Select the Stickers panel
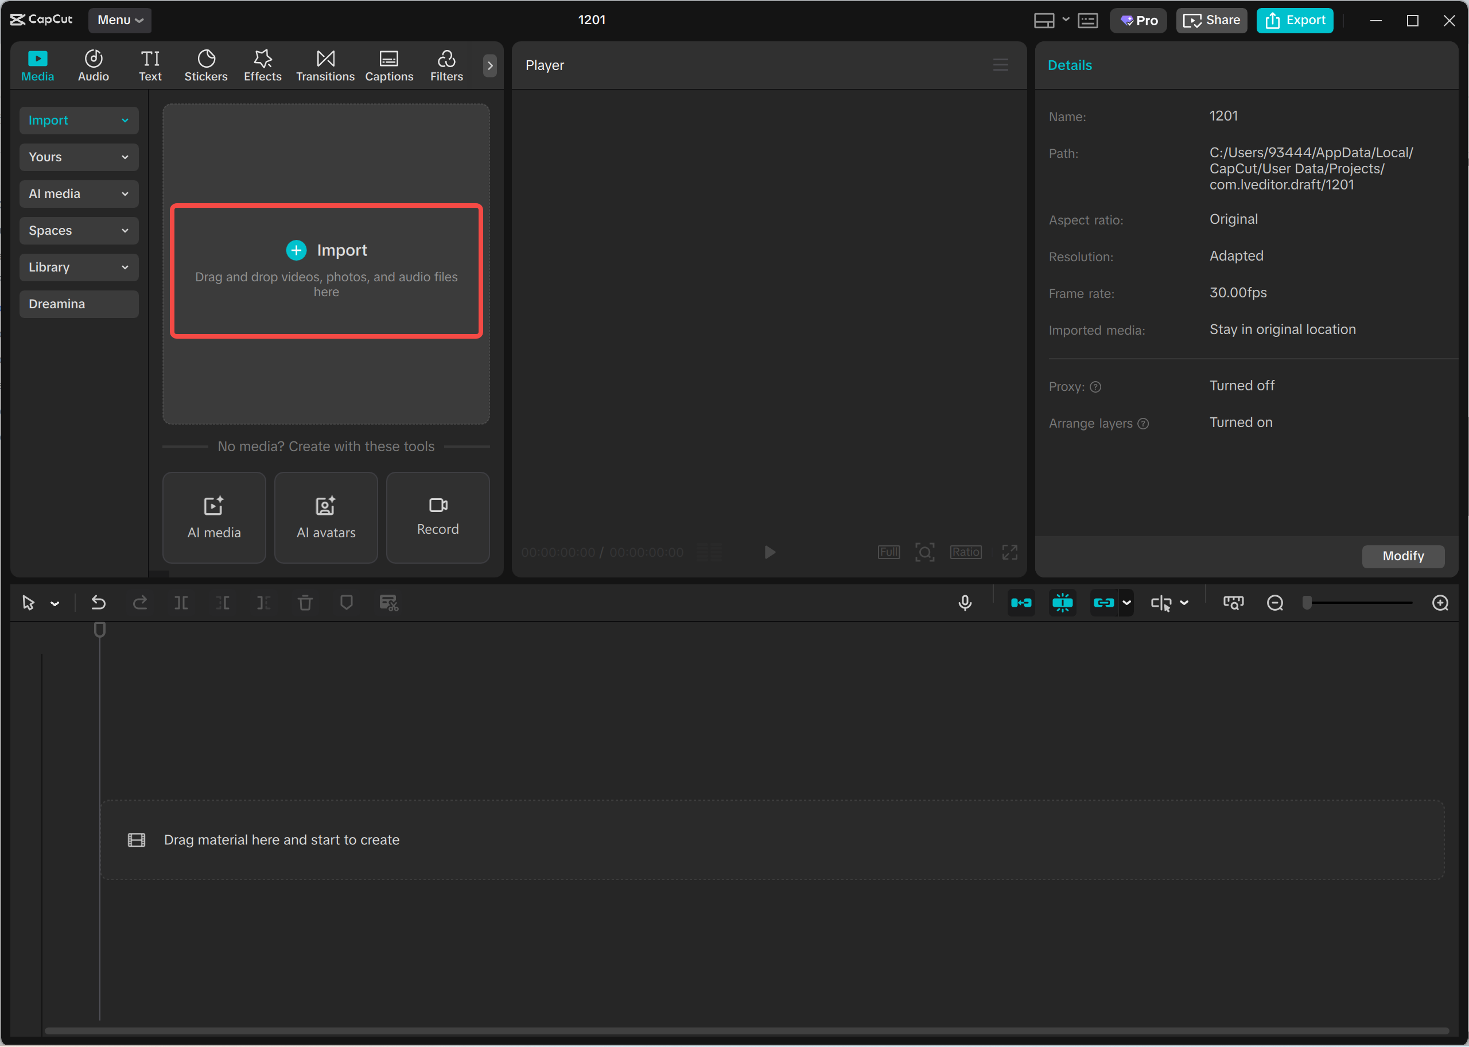This screenshot has height=1047, width=1469. (205, 64)
